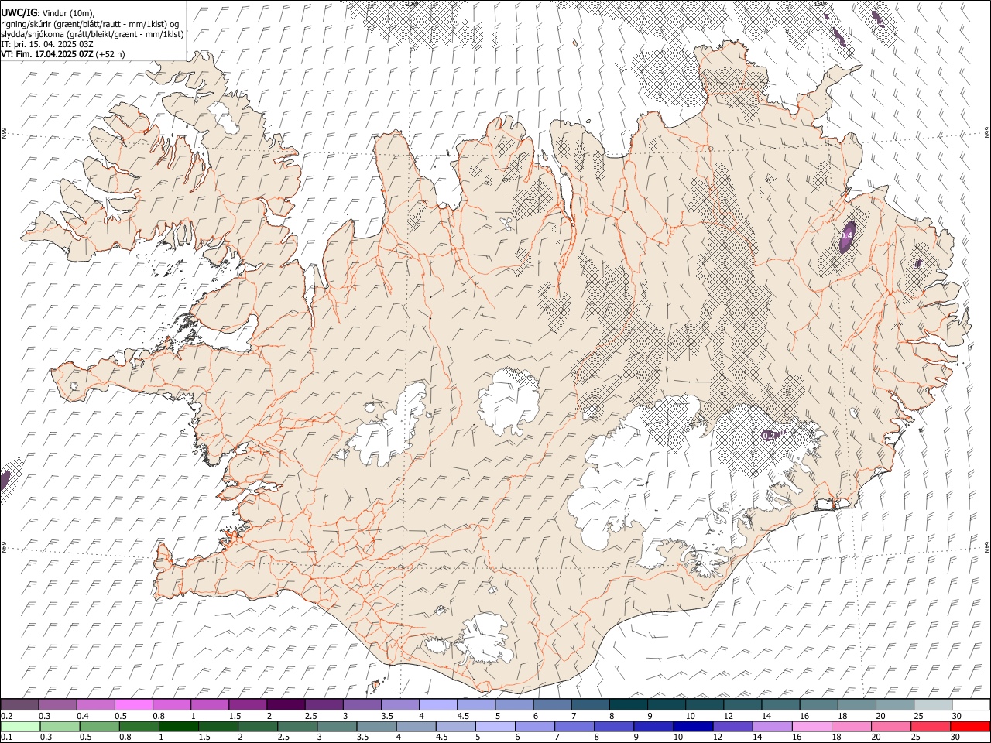Image resolution: width=991 pixels, height=743 pixels.
Task: Select the darkest purple 2 swatch, upper legend
Action: tap(286, 704)
